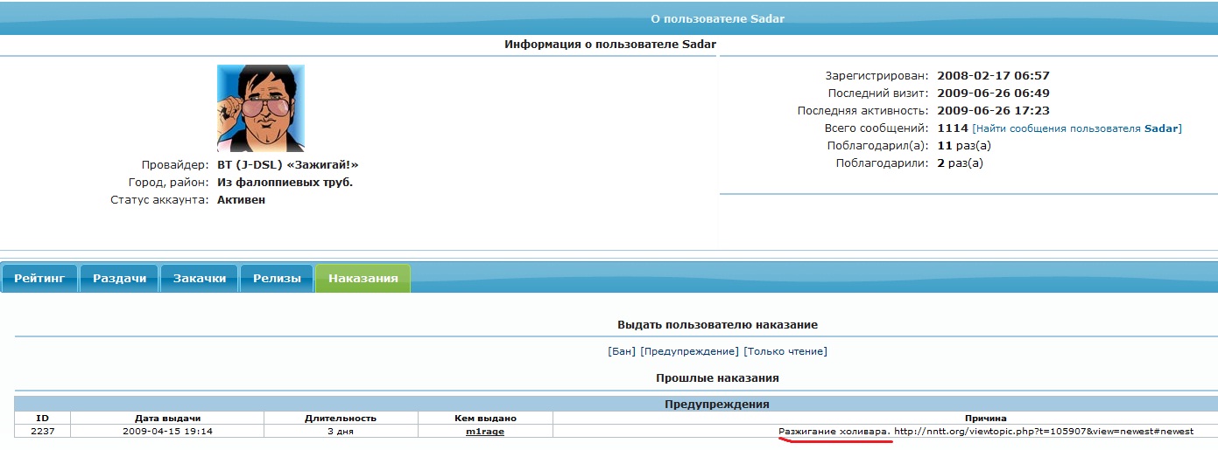Click Найти сообщения пользователя Sadar link
This screenshot has height=450, width=1218.
point(1076,128)
